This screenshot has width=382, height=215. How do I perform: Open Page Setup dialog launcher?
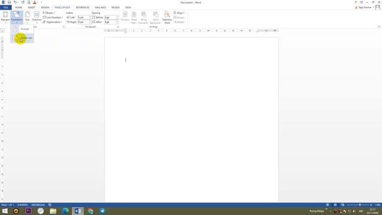pyautogui.click(x=64, y=27)
